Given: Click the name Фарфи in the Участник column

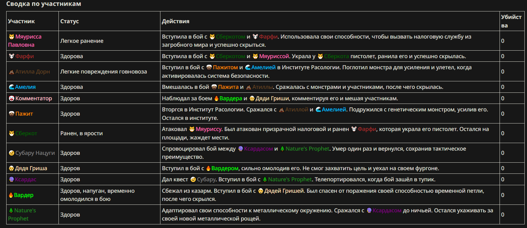Looking at the screenshot, I should point(25,56).
